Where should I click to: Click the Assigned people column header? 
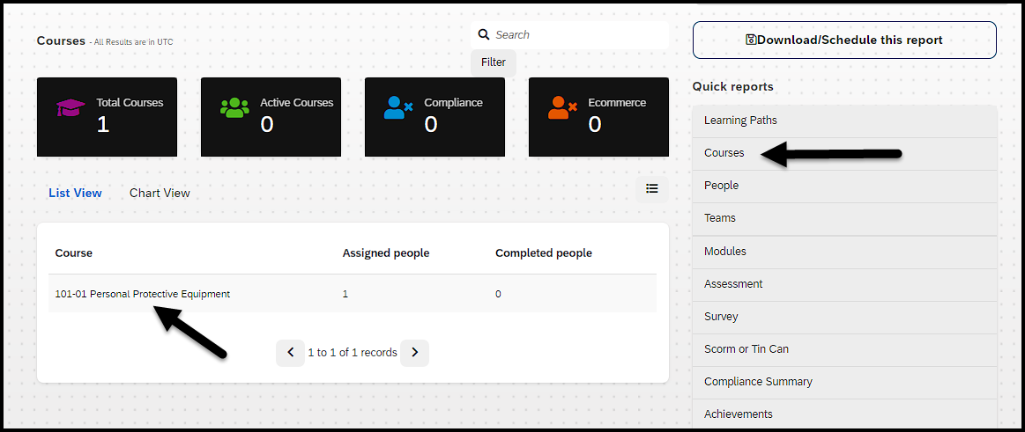pyautogui.click(x=386, y=253)
